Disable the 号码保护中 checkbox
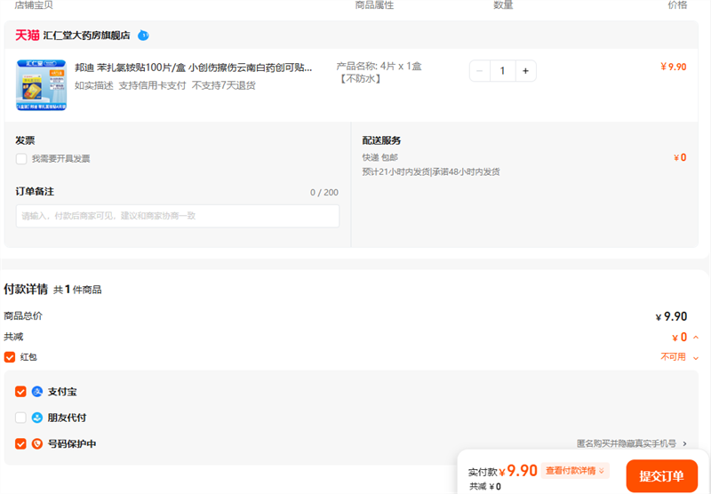The width and height of the screenshot is (711, 494). pos(20,443)
